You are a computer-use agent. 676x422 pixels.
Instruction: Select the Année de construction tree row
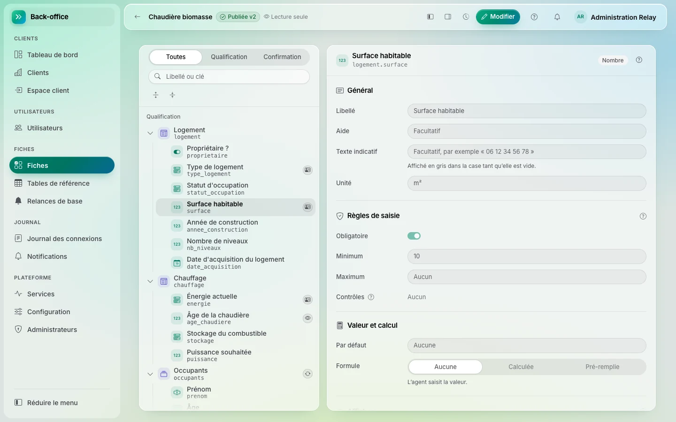tap(235, 226)
